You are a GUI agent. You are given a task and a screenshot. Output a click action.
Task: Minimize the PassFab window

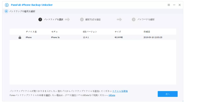coord(174,5)
